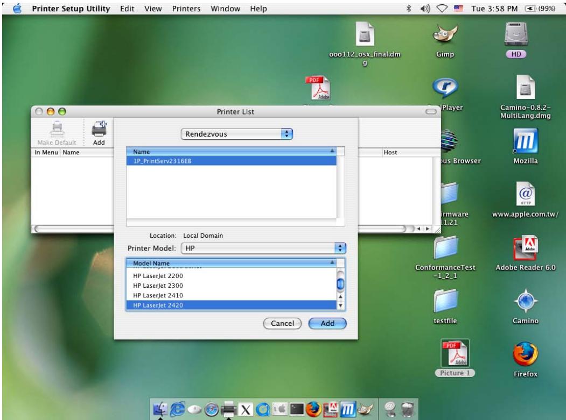Launch Firefox from the Dock
Image resolution: width=566 pixels, height=420 pixels.
[x=313, y=409]
